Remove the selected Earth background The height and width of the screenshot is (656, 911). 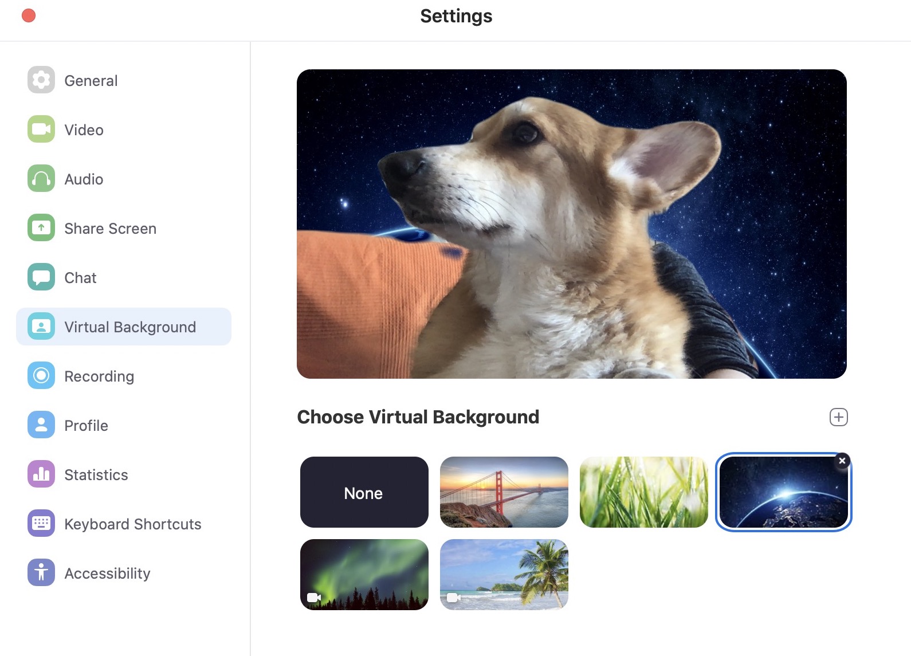click(x=842, y=461)
